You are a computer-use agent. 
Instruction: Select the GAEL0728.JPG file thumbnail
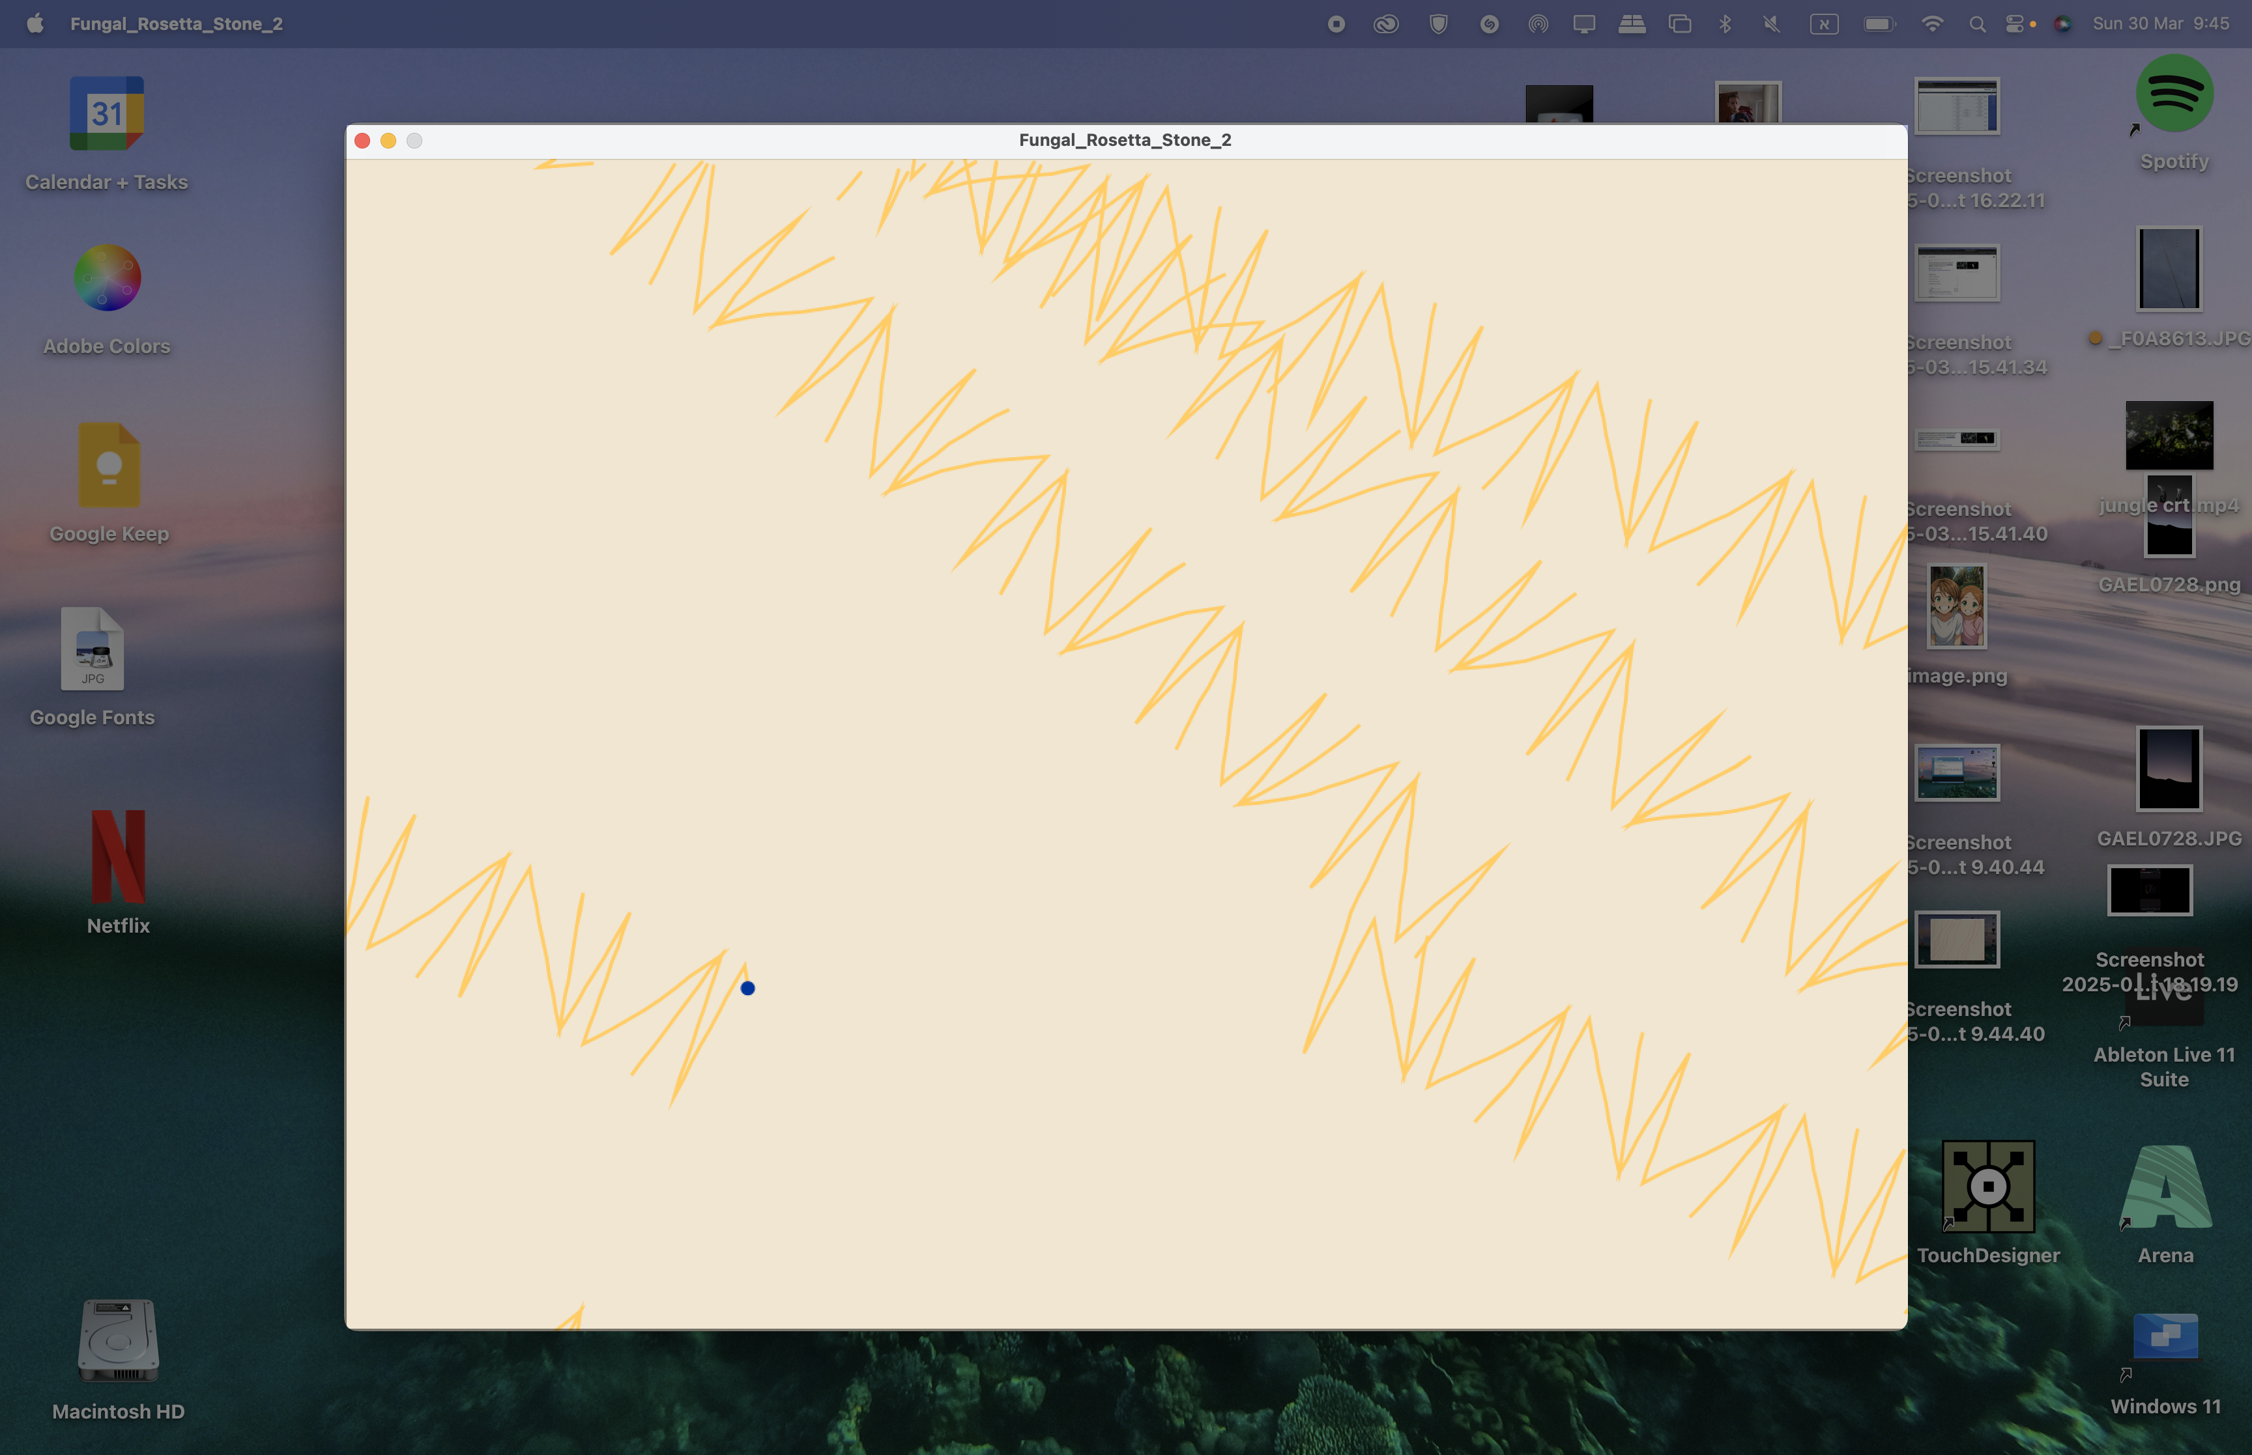click(x=2169, y=768)
